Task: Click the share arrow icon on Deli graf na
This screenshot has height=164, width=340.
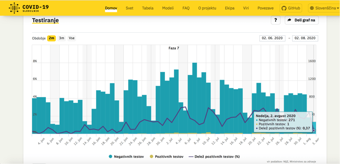Action: (x=290, y=20)
